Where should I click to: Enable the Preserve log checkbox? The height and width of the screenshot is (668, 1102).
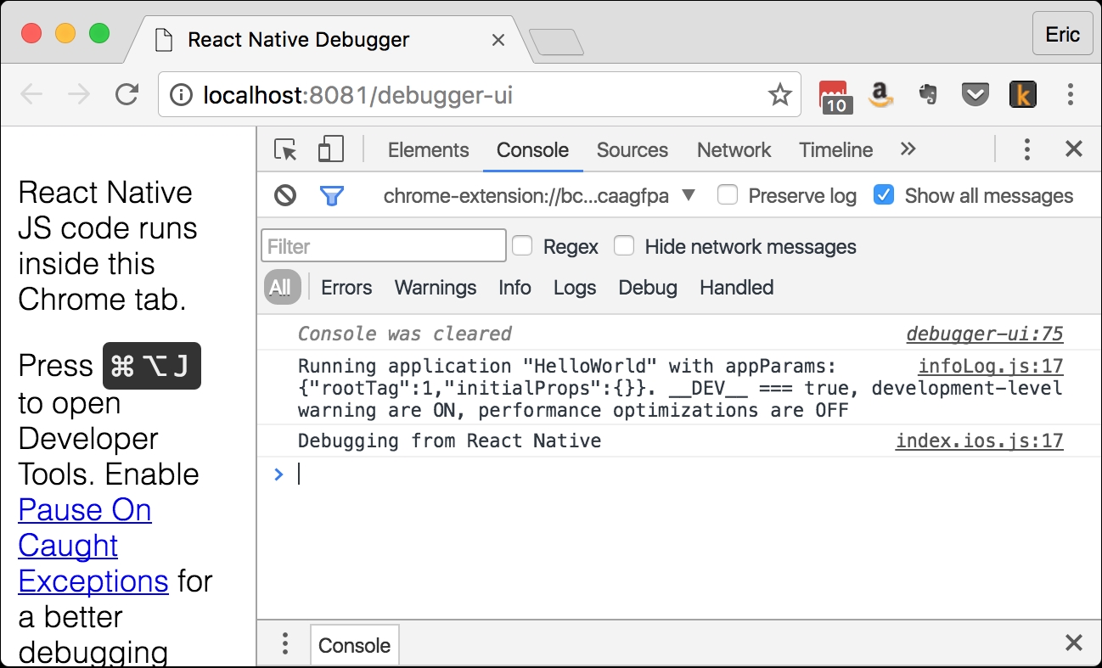pyautogui.click(x=727, y=195)
